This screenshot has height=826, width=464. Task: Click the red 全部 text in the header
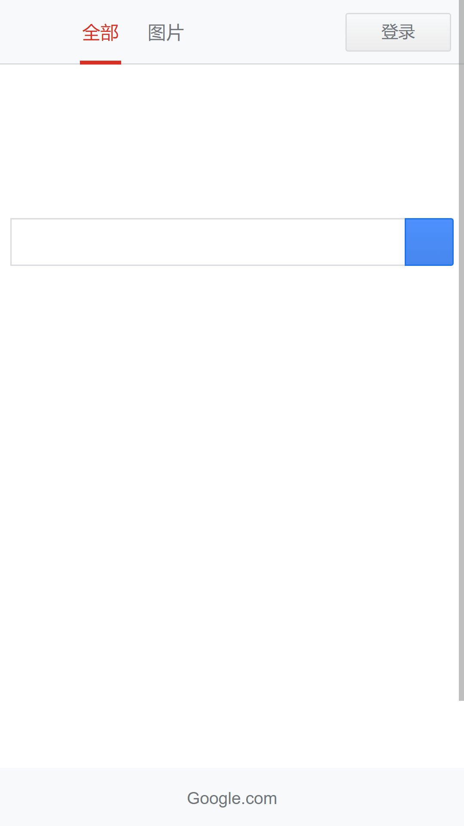tap(101, 33)
